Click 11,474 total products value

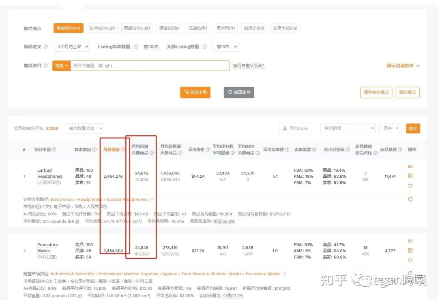pos(390,176)
